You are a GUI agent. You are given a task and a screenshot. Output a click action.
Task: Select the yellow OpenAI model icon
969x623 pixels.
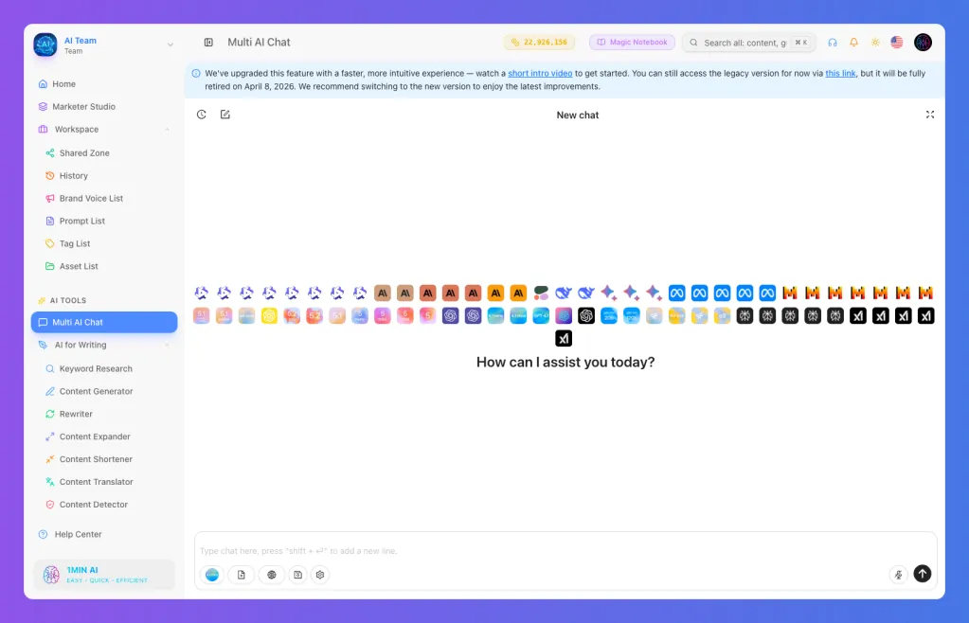(269, 315)
